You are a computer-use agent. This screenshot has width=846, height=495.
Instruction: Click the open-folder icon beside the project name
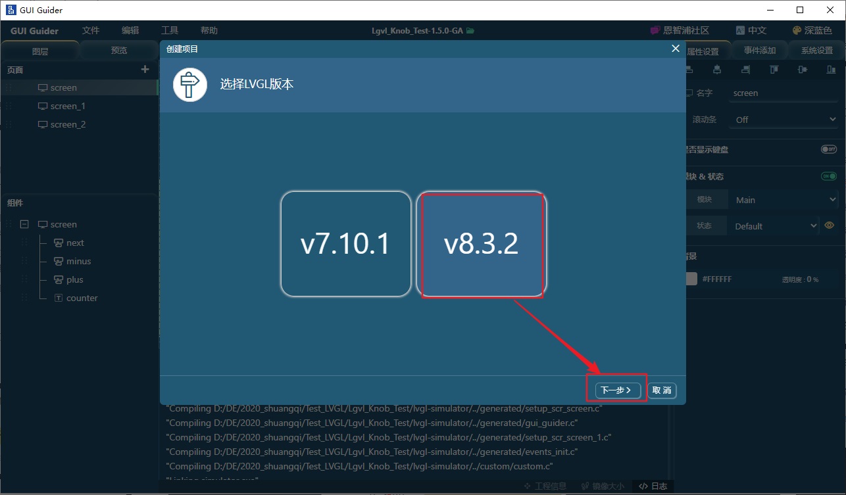[470, 31]
